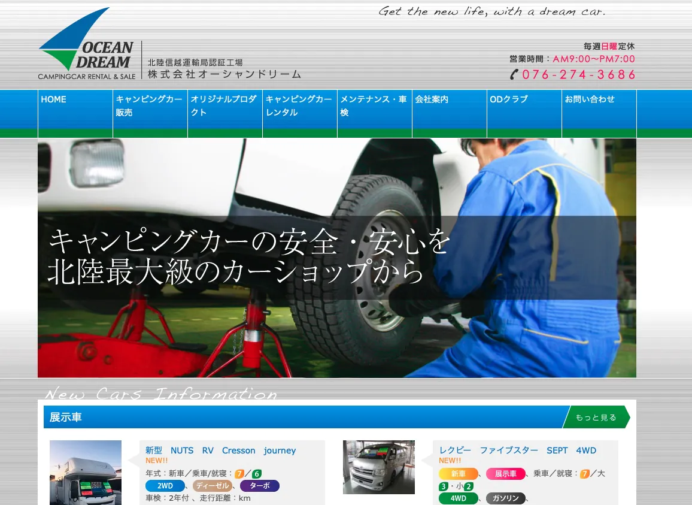Click the 車検：2年付 text
692x505 pixels.
[x=167, y=498]
